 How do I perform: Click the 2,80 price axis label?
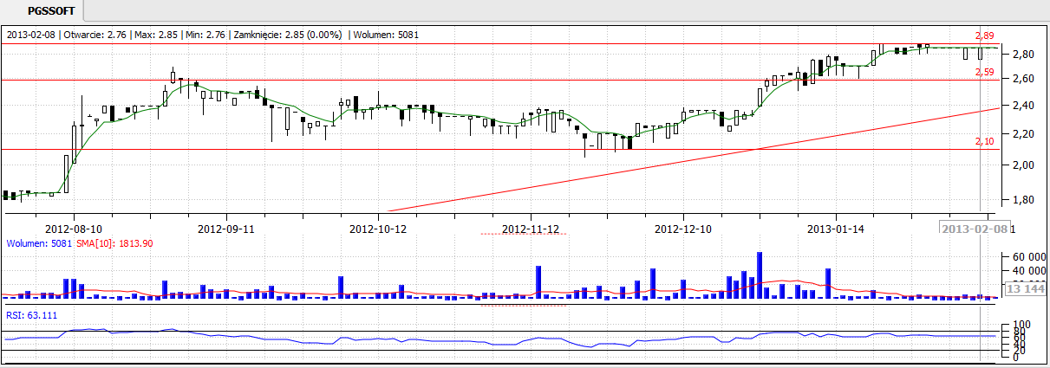tap(1023, 55)
